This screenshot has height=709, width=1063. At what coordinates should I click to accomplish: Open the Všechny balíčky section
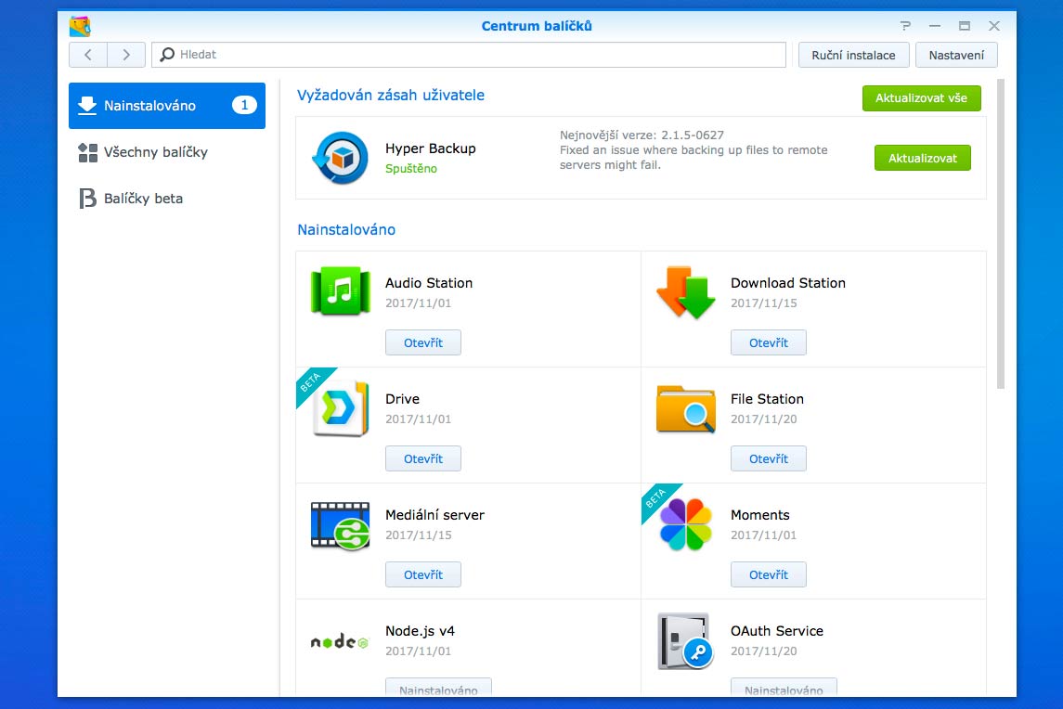(x=155, y=152)
